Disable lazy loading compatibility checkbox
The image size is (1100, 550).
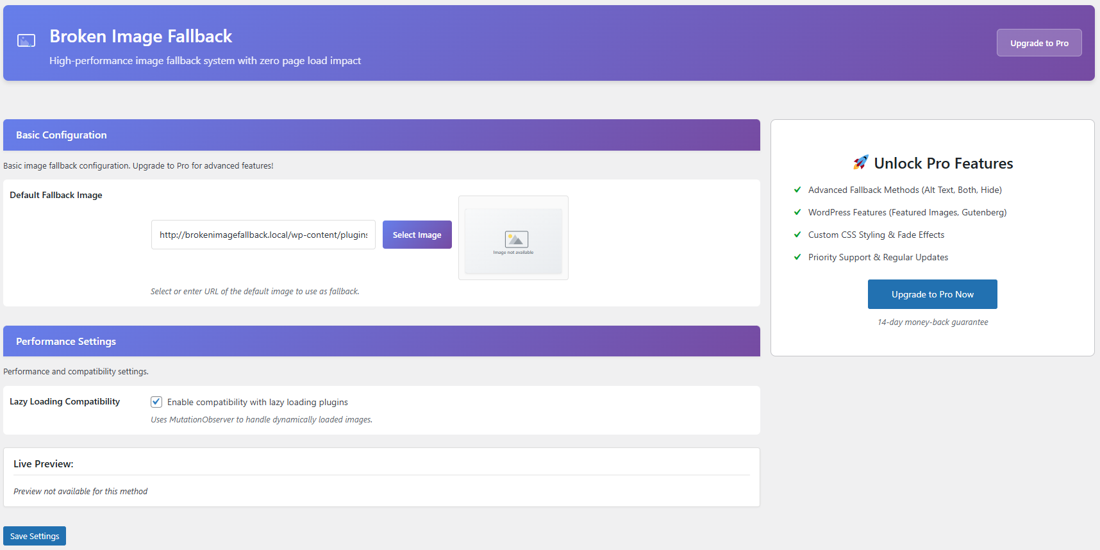point(156,402)
